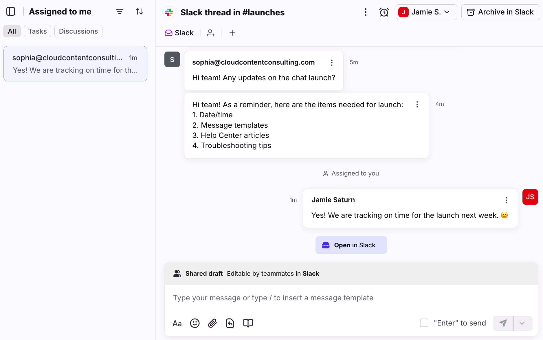The image size is (543, 340).
Task: Open the emoji picker
Action: point(195,323)
